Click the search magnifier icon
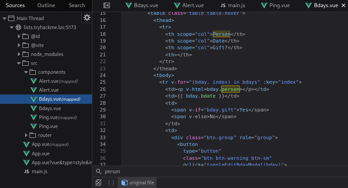Screen dimensions: 348x188 tap(99, 171)
